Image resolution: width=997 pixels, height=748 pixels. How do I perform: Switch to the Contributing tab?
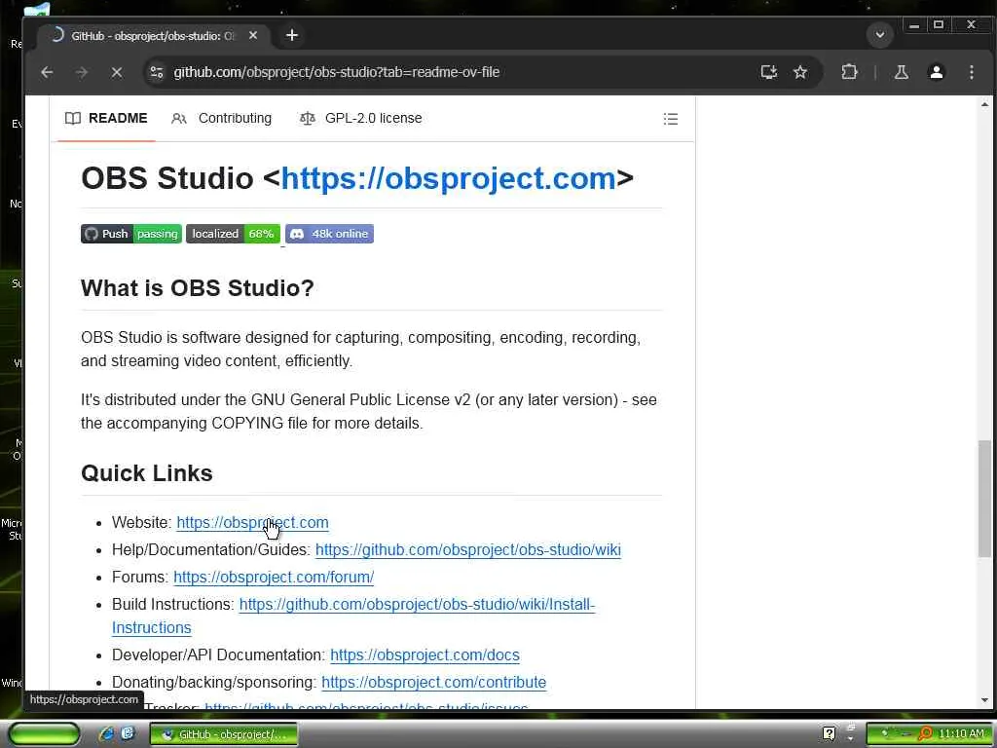(x=221, y=118)
